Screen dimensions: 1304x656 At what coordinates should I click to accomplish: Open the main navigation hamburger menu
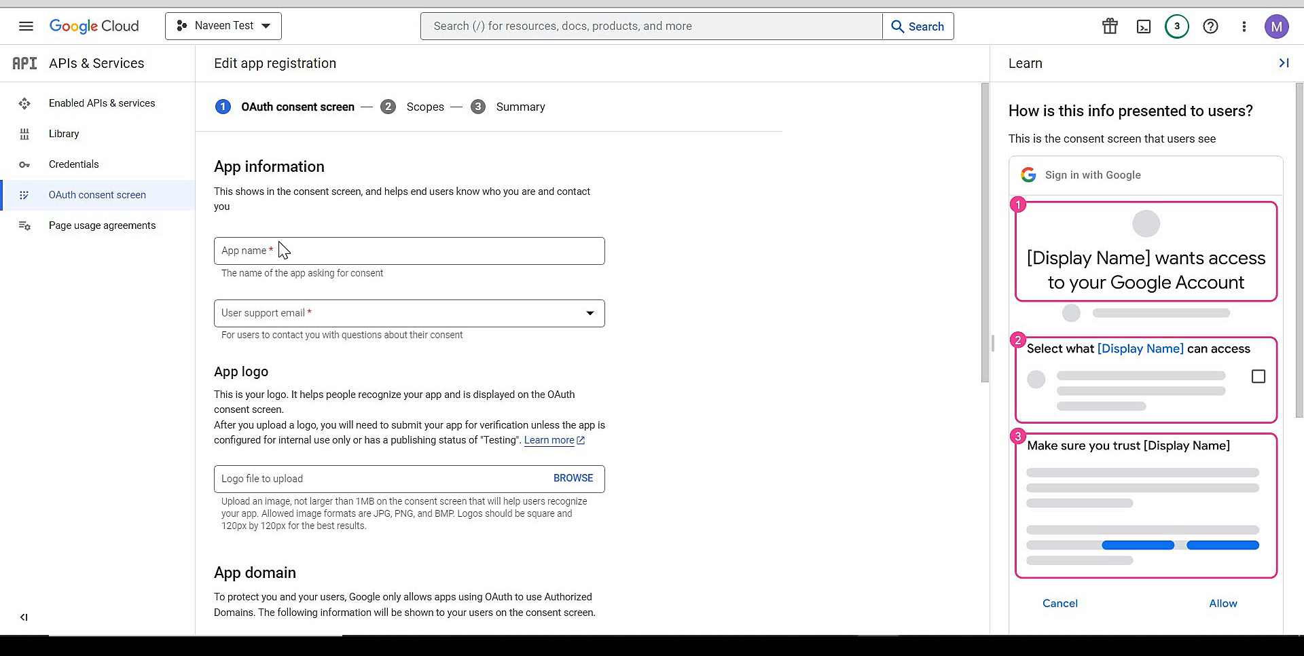tap(26, 26)
